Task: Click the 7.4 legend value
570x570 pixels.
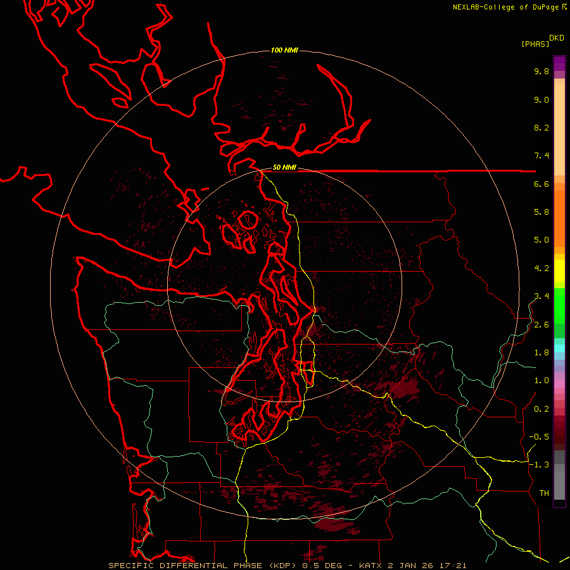Action: click(541, 156)
